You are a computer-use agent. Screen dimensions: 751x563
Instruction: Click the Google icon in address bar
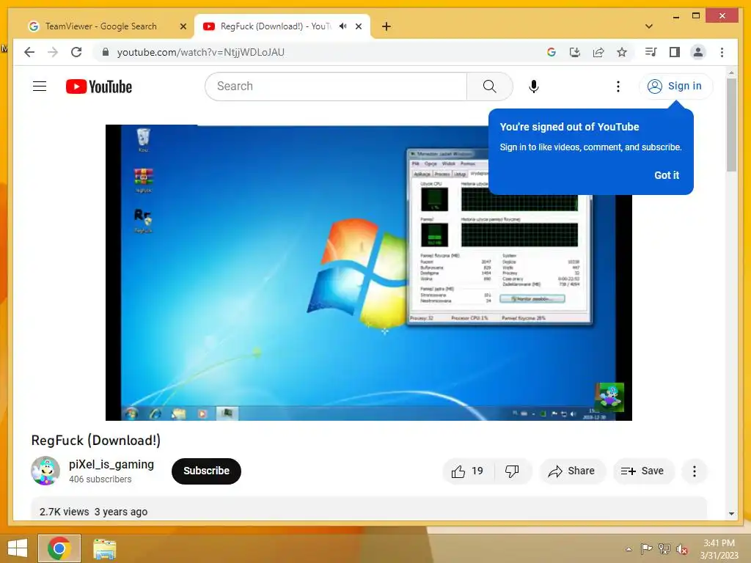[x=552, y=52]
